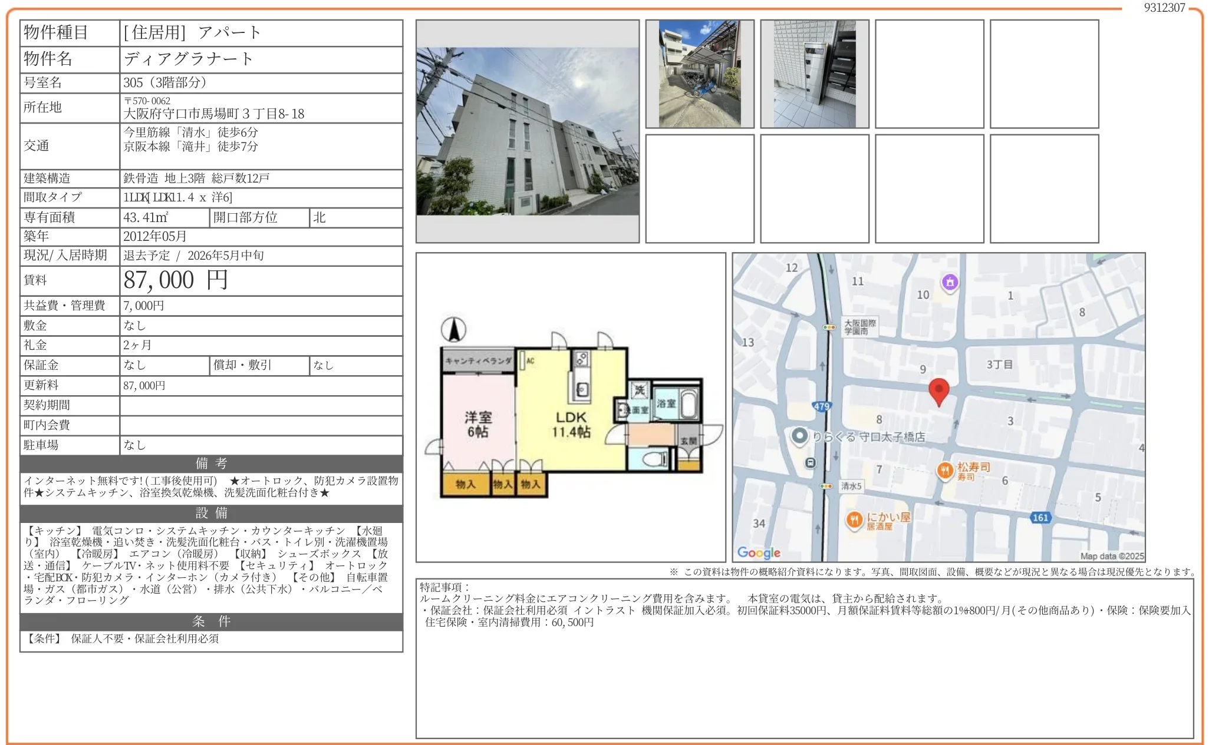Click the りらくる守口太子橋店 gray marker
The width and height of the screenshot is (1212, 745).
(x=799, y=436)
